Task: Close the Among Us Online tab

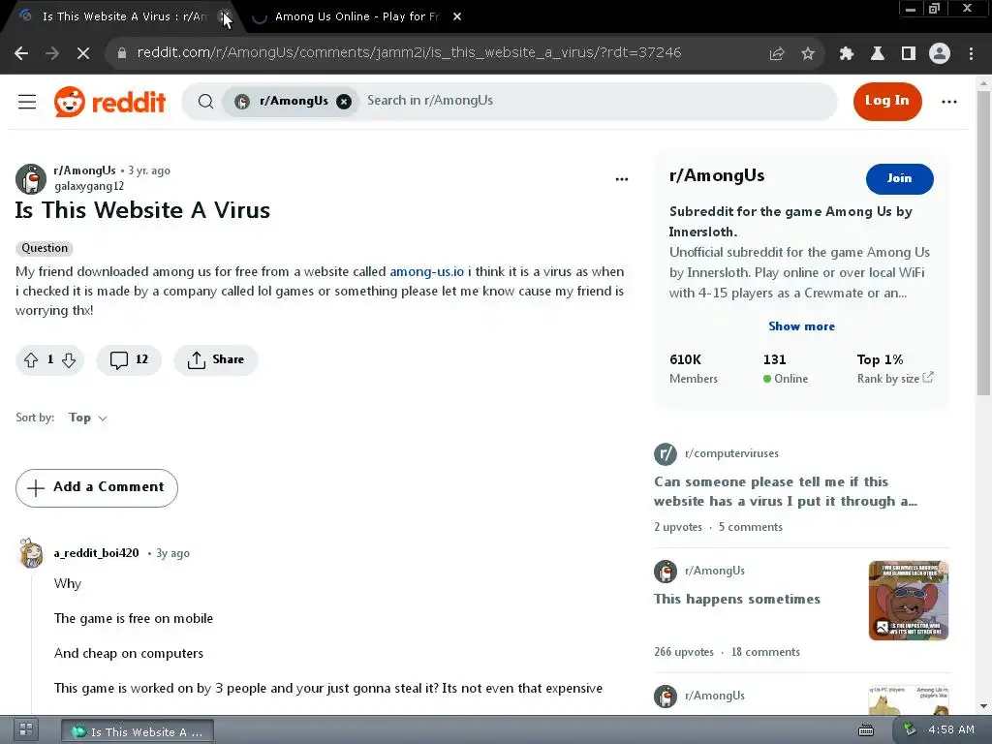Action: (457, 17)
